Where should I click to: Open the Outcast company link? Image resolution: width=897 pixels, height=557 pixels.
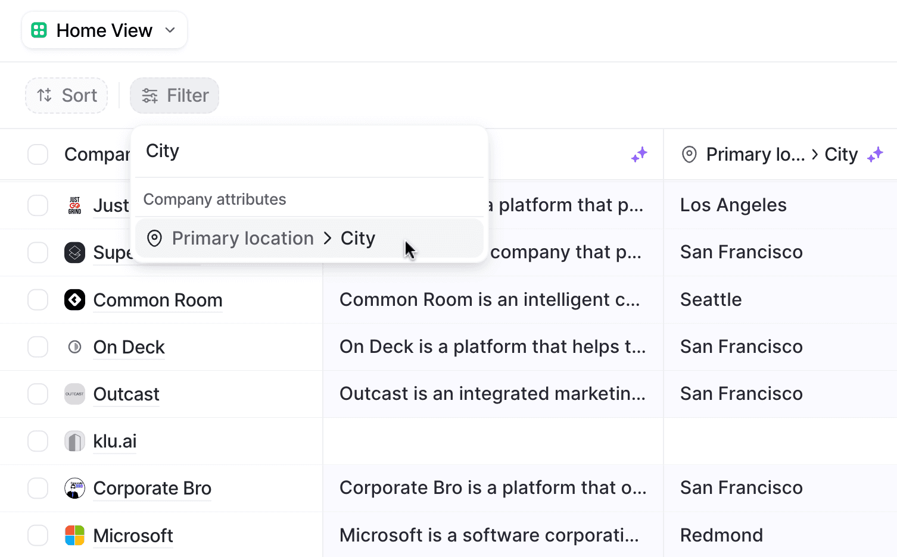[x=126, y=394]
